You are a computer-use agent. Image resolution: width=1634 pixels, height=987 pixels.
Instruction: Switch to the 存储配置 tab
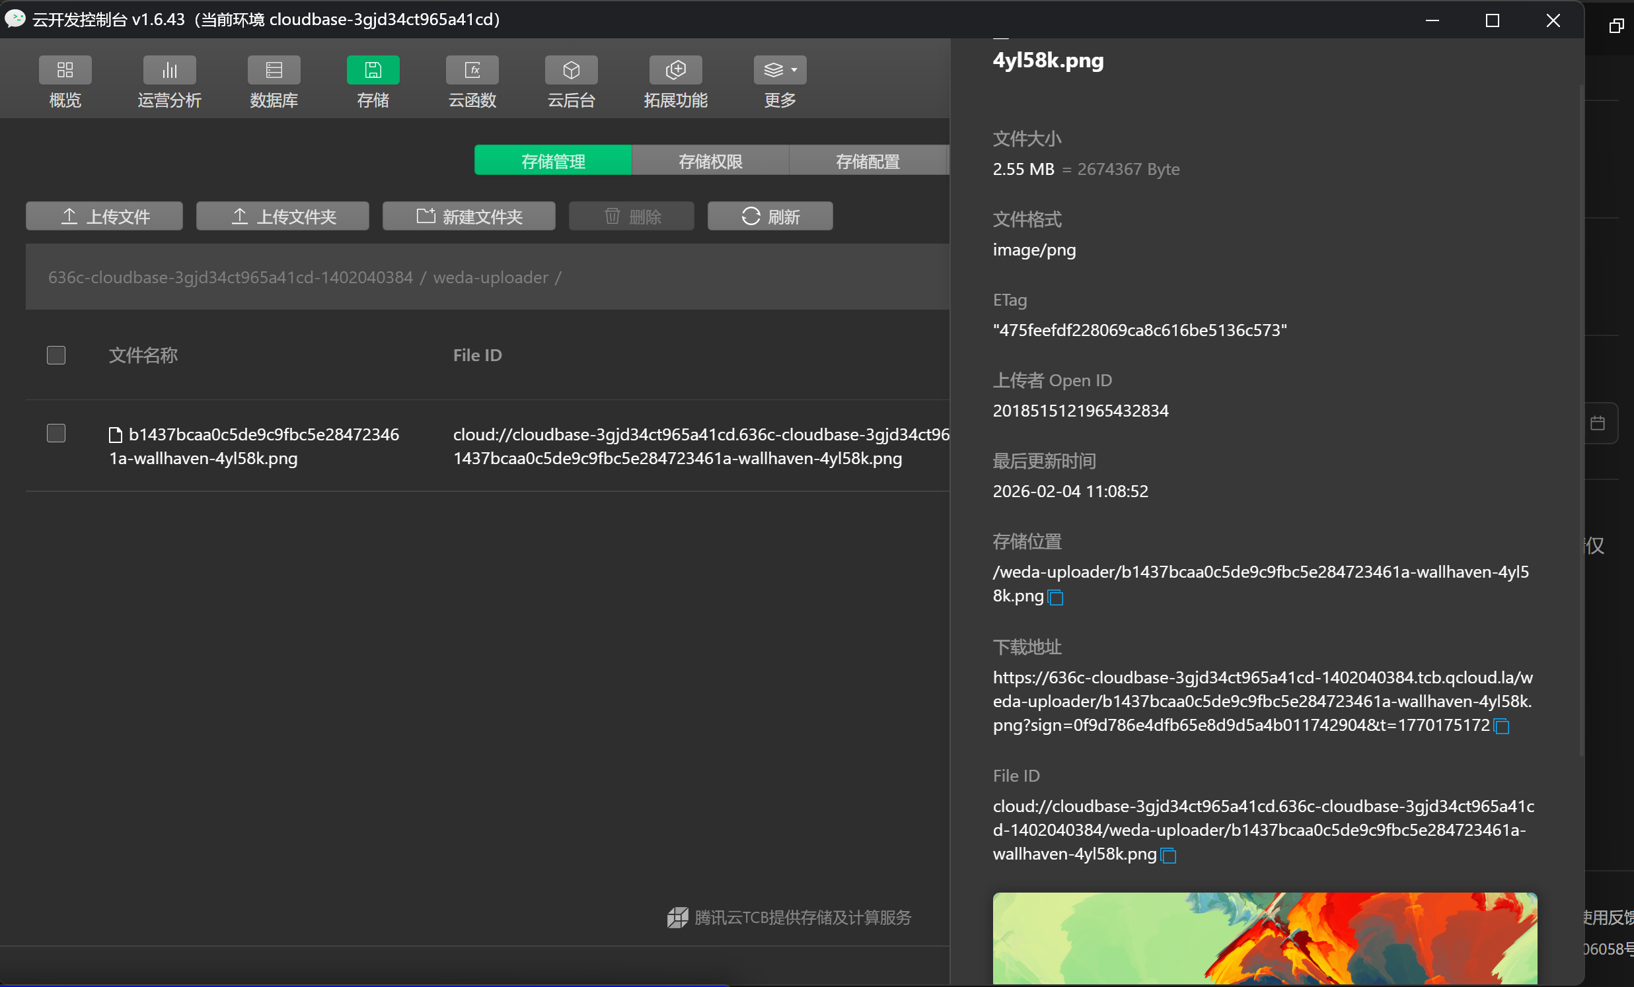[867, 161]
